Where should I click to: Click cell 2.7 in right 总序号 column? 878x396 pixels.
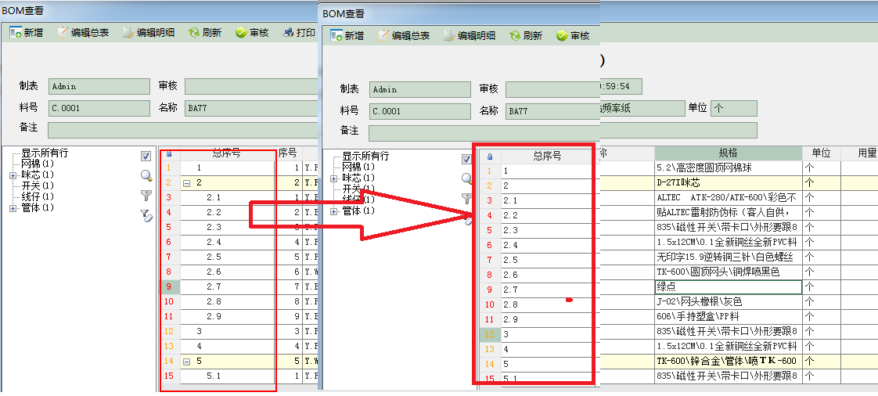[x=546, y=290]
